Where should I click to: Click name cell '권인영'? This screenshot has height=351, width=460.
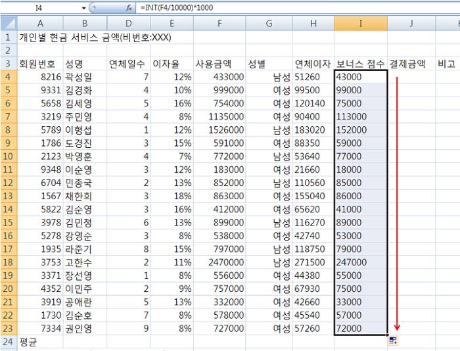(85, 329)
